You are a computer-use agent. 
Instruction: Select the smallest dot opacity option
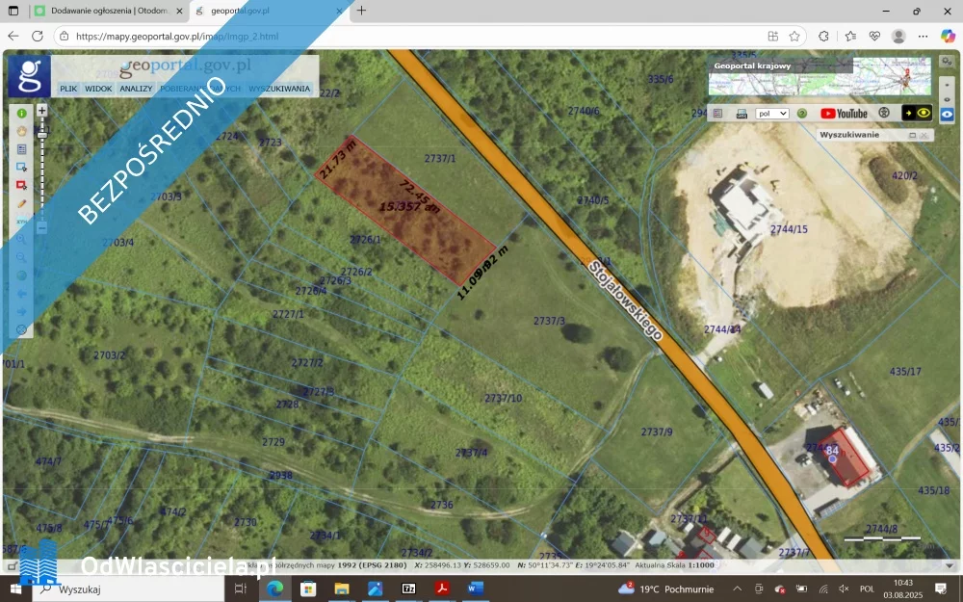tap(947, 85)
